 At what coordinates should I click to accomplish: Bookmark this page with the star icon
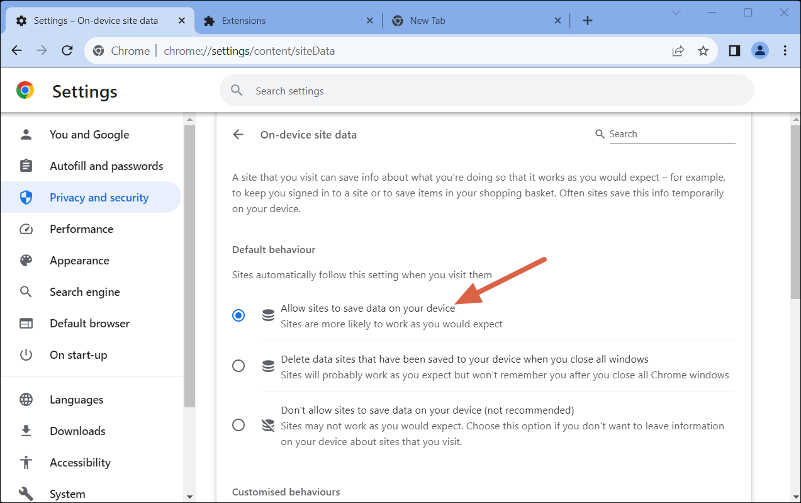click(x=703, y=50)
